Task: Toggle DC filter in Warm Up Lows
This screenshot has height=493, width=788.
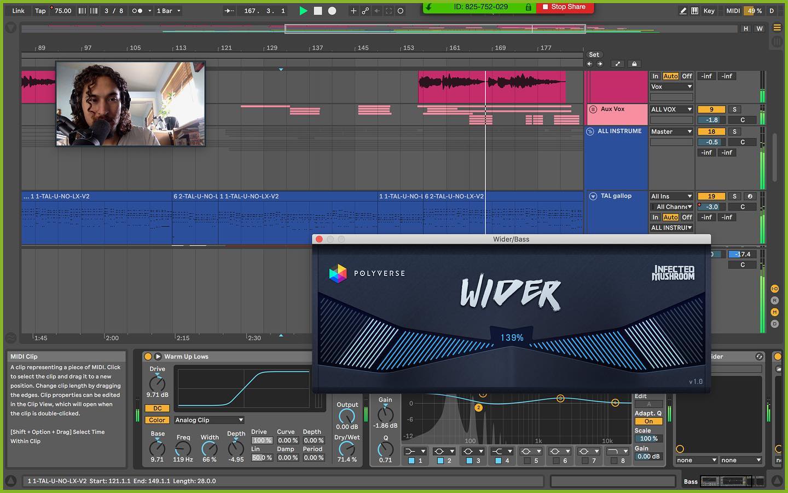Action: point(157,408)
